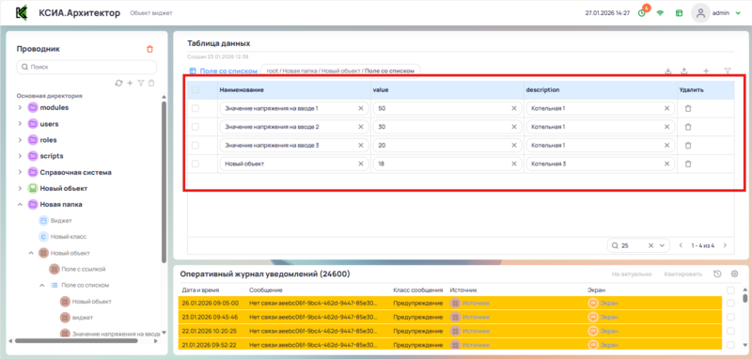Delete row Значение напряжения на вводе 3

pos(688,146)
